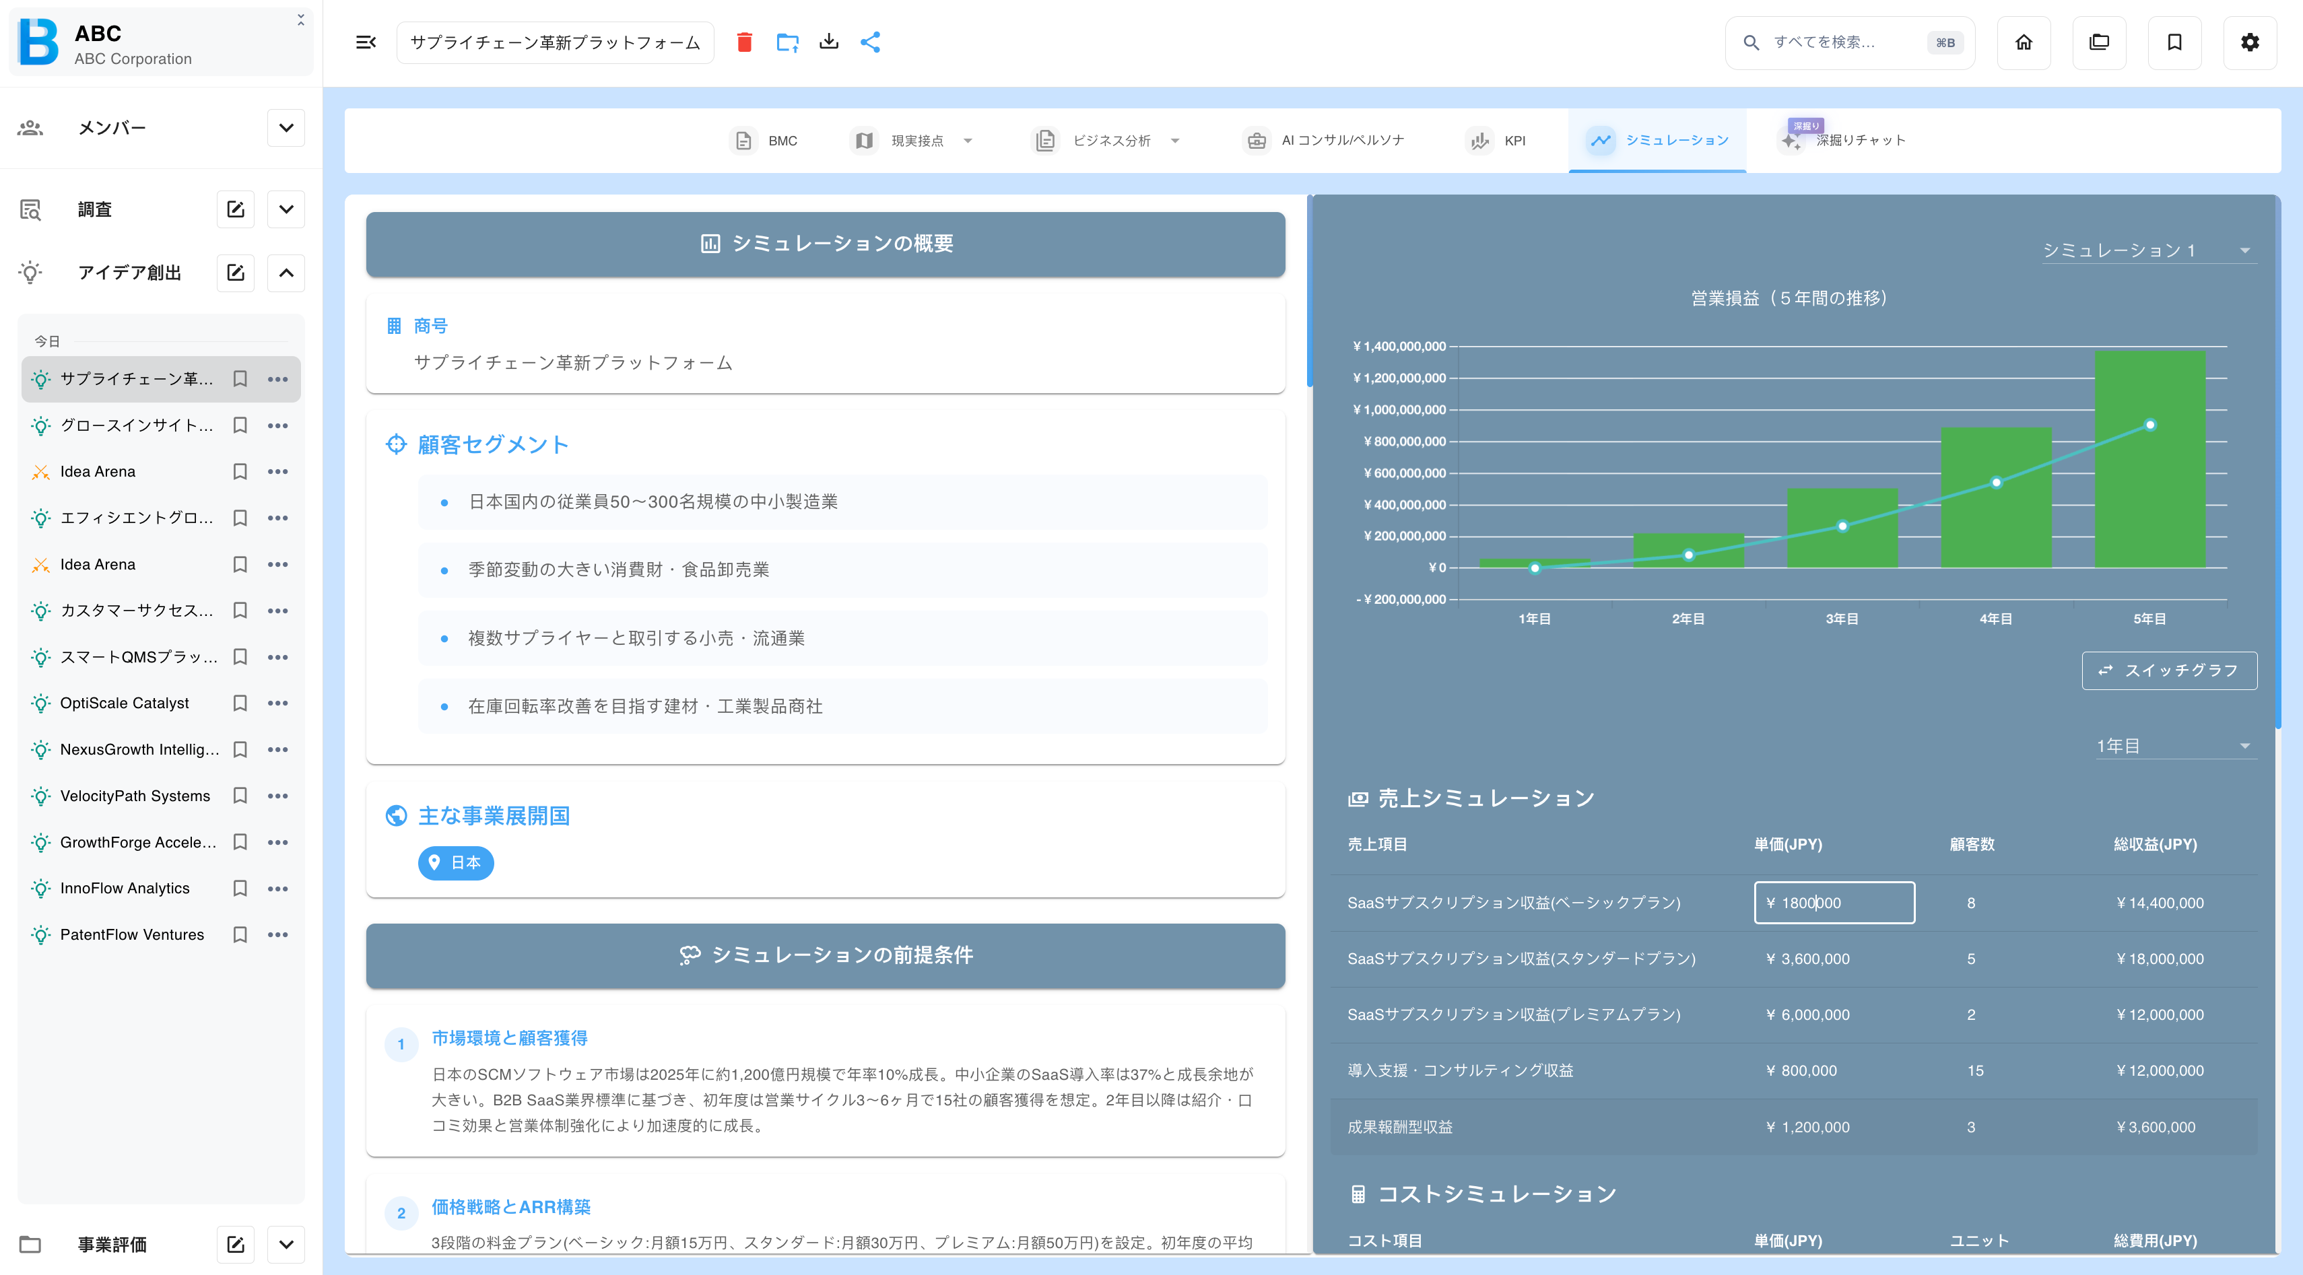Toggle bookmark on GrowthForge Accele item
The height and width of the screenshot is (1275, 2303).
click(240, 841)
